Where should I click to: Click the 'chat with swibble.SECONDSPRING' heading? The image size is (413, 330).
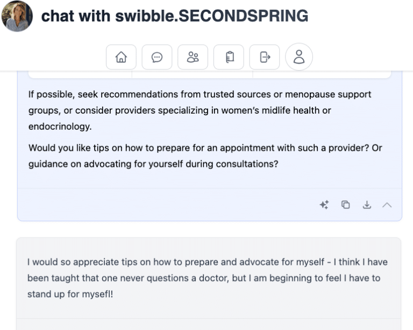click(175, 16)
